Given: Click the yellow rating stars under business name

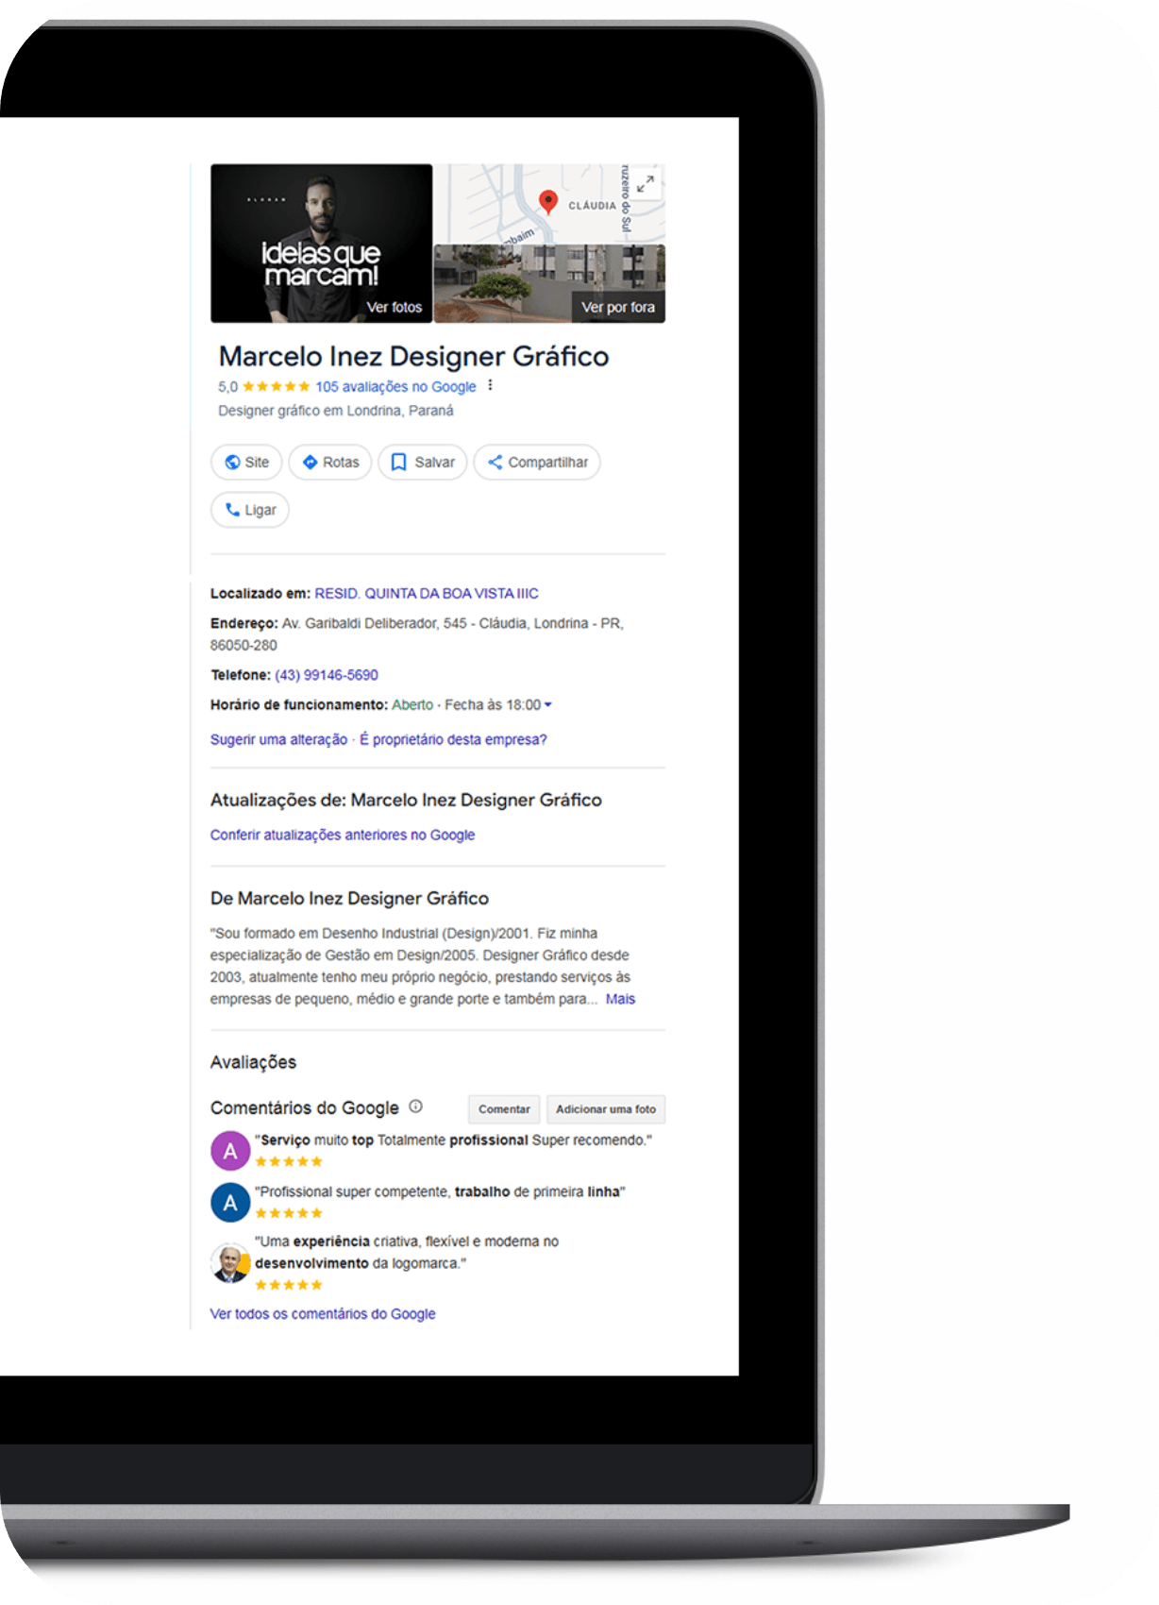Looking at the screenshot, I should click(x=276, y=386).
